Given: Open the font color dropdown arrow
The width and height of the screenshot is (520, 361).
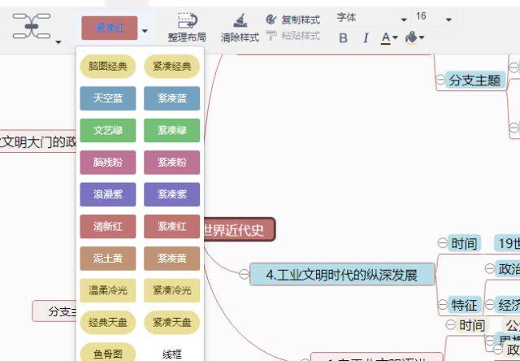Looking at the screenshot, I should (395, 38).
